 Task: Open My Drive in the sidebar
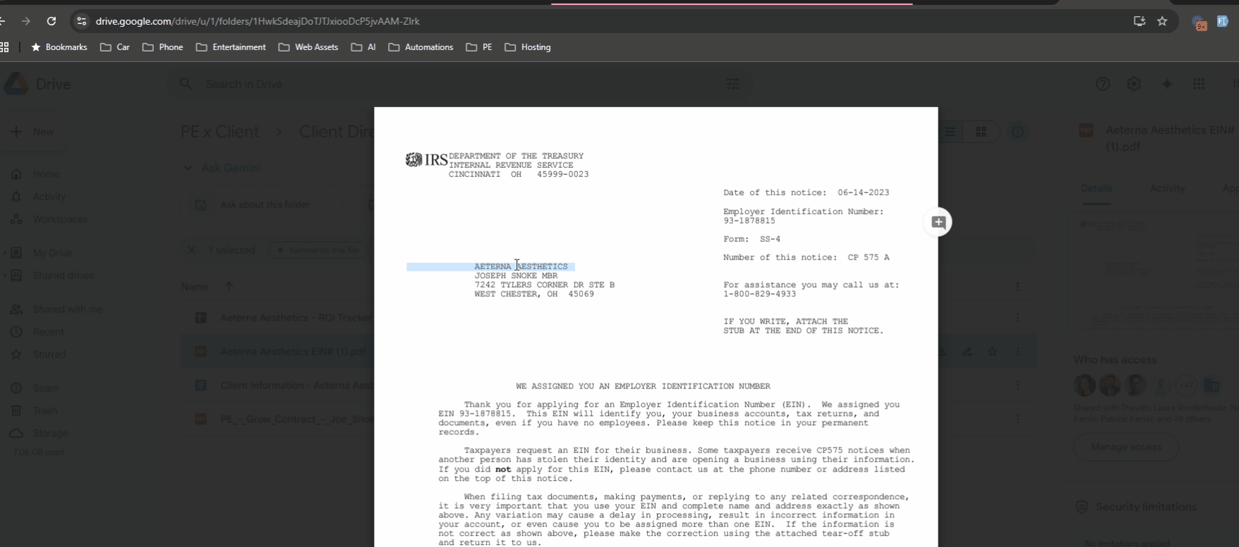pyautogui.click(x=52, y=253)
